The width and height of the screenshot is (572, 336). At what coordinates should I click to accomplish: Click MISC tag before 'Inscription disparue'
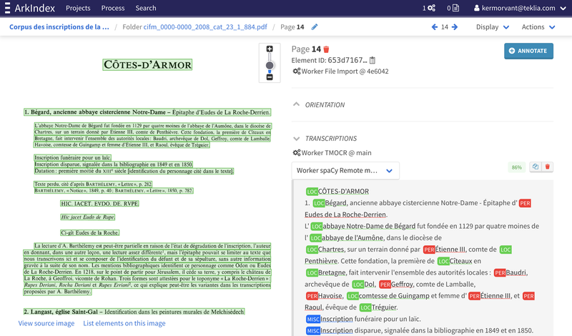(x=313, y=331)
